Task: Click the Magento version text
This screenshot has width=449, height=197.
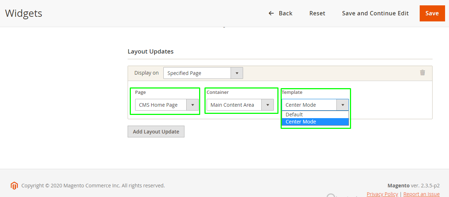Action: 413,186
